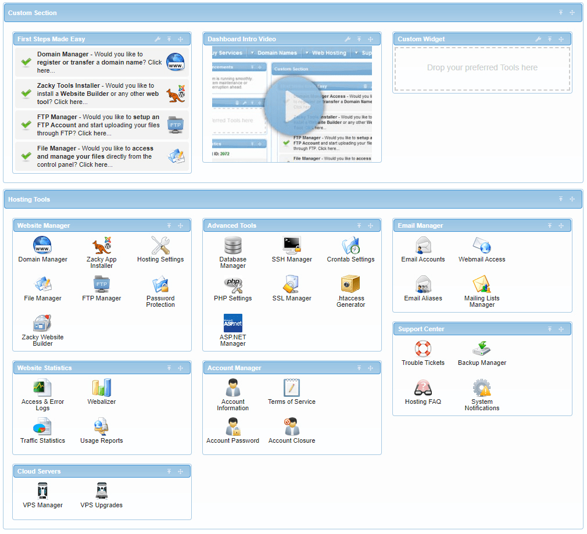Pin the Website Statistics widget

[x=169, y=368]
